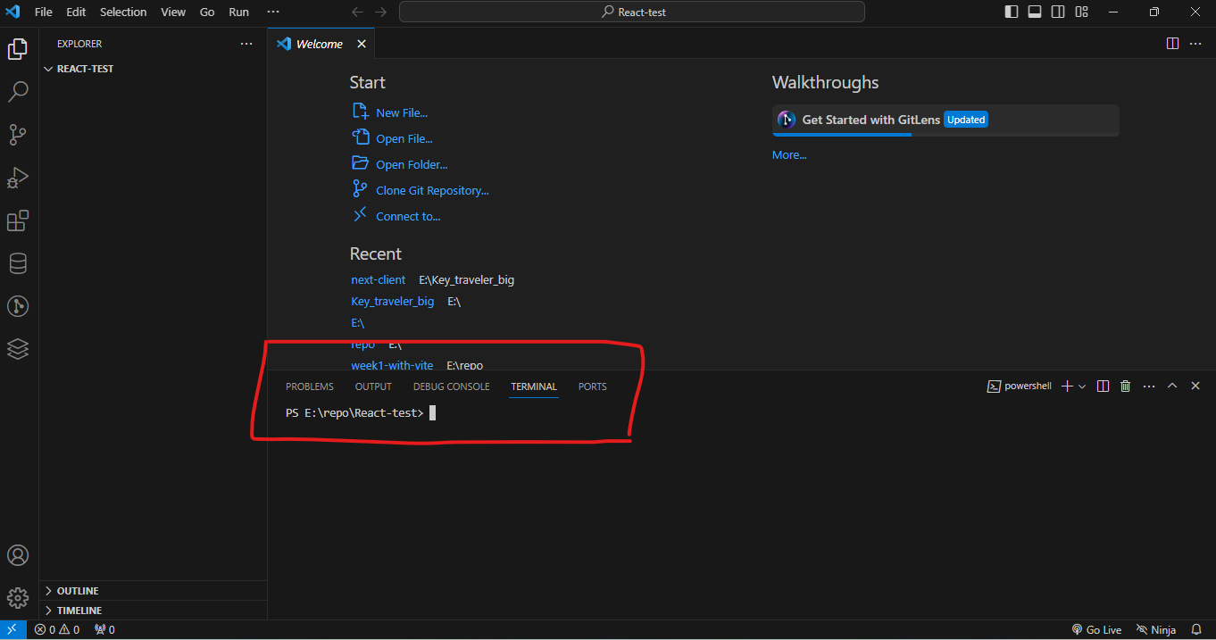The height and width of the screenshot is (640, 1216).
Task: Go back with the navigation arrow
Action: pyautogui.click(x=357, y=12)
